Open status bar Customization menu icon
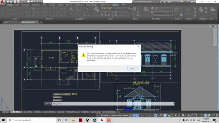Screen dimensions: 219x123 pyautogui.click(x=217, y=115)
